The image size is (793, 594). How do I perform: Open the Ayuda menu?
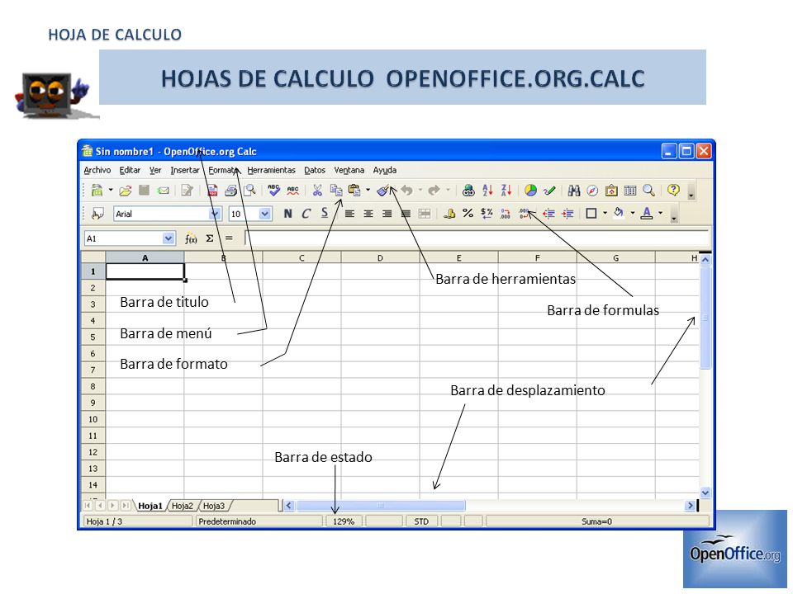point(384,170)
